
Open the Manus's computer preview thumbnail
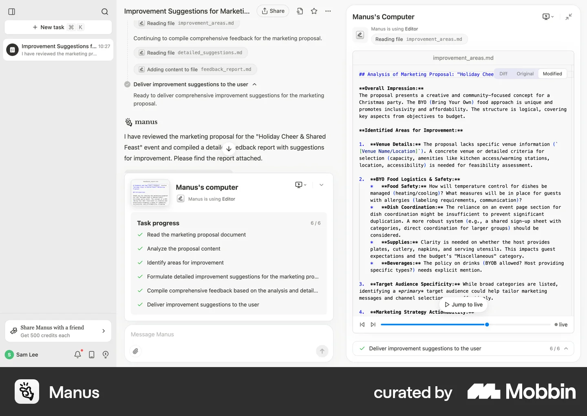click(x=150, y=193)
